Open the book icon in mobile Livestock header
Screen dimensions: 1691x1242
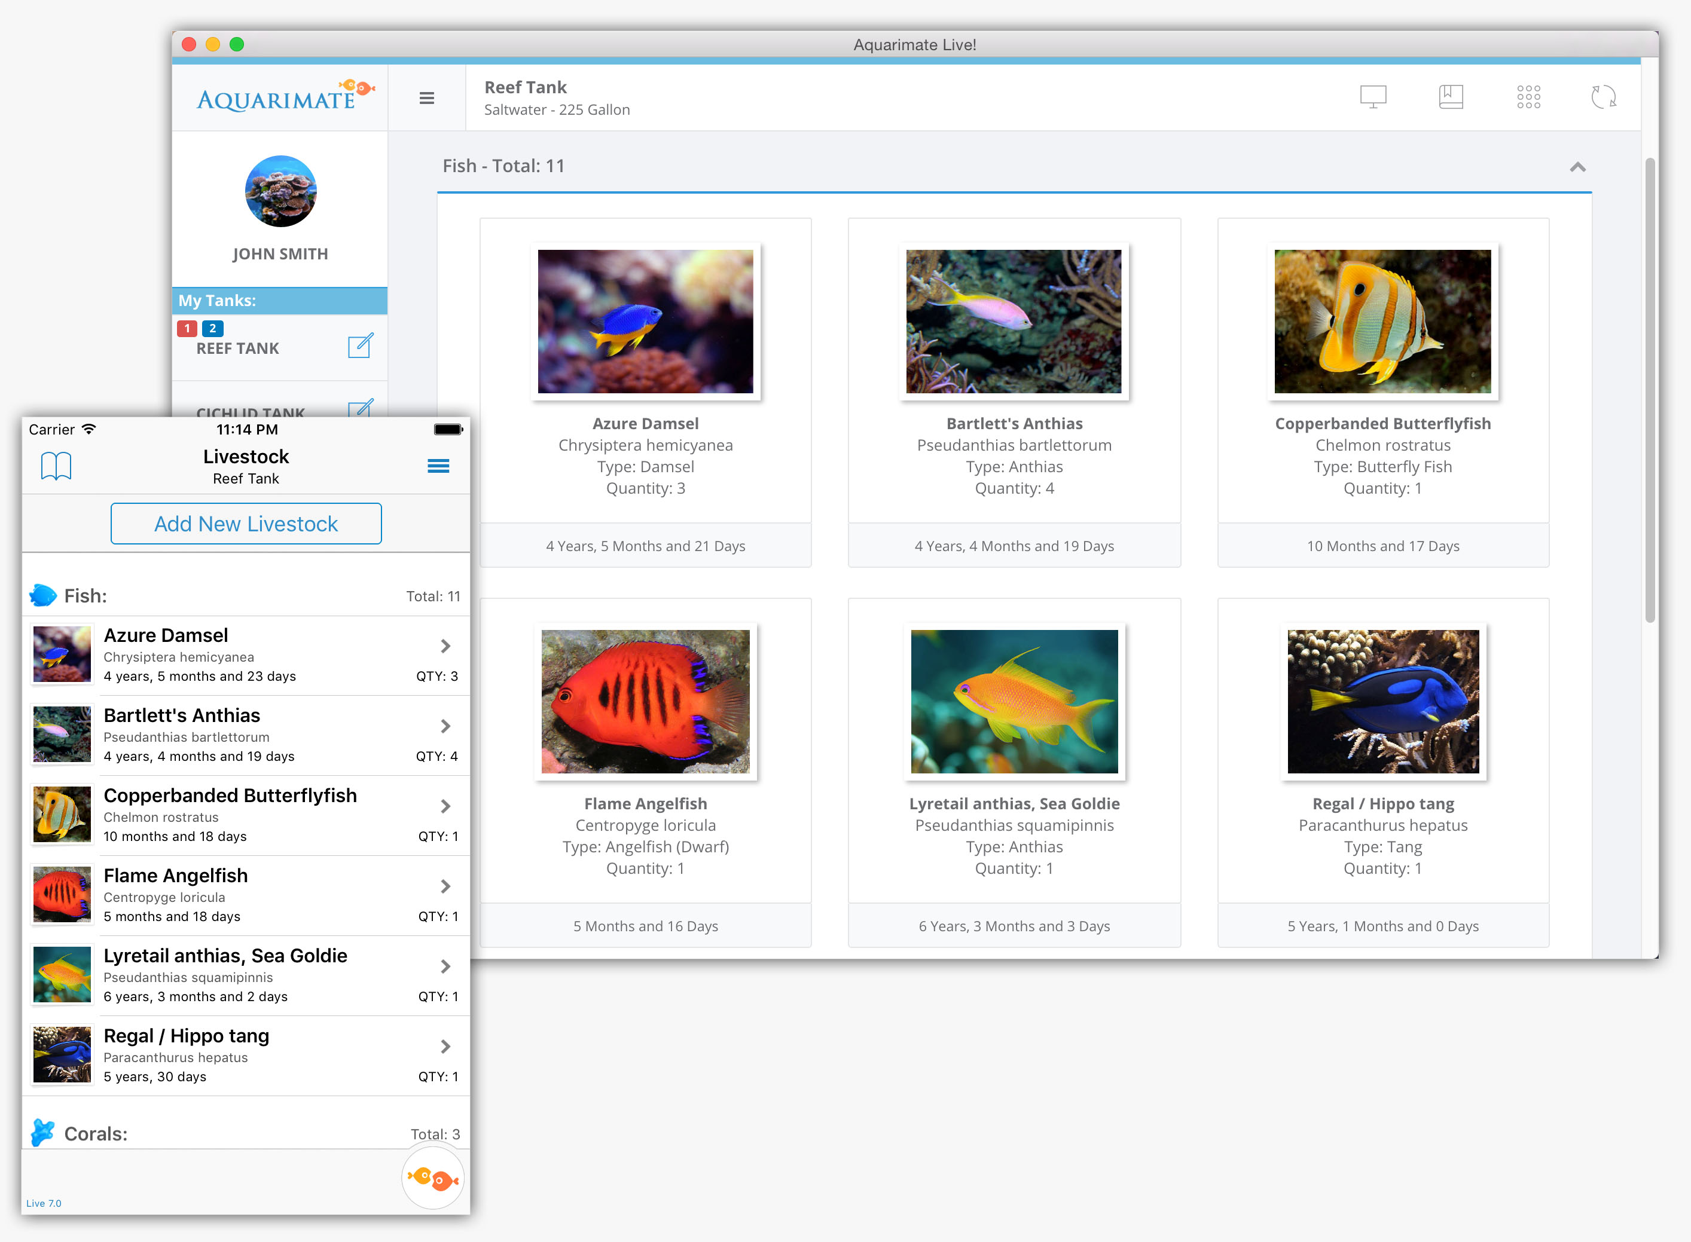[x=56, y=466]
